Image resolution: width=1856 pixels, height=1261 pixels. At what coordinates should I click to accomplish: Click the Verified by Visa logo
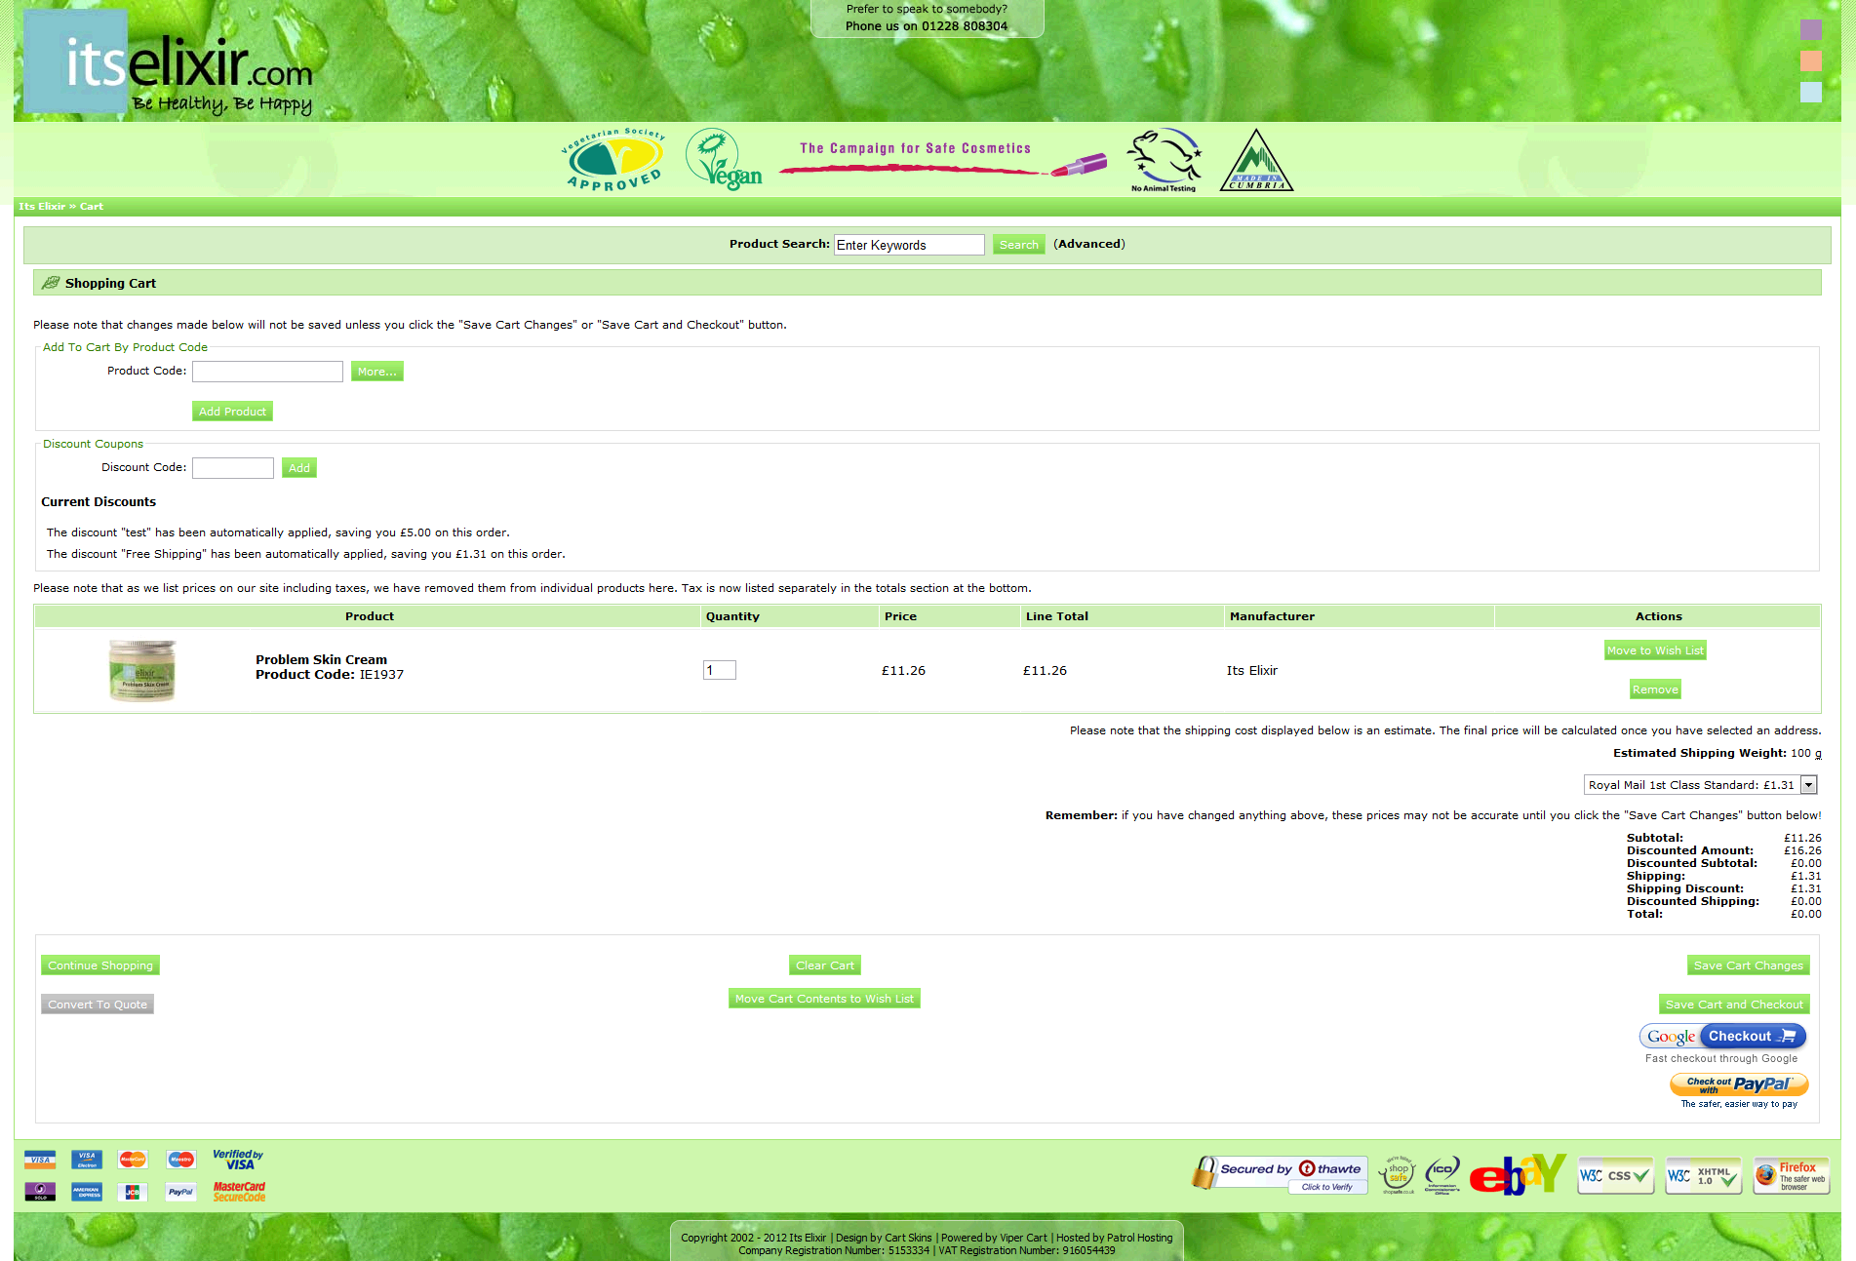tap(238, 1159)
